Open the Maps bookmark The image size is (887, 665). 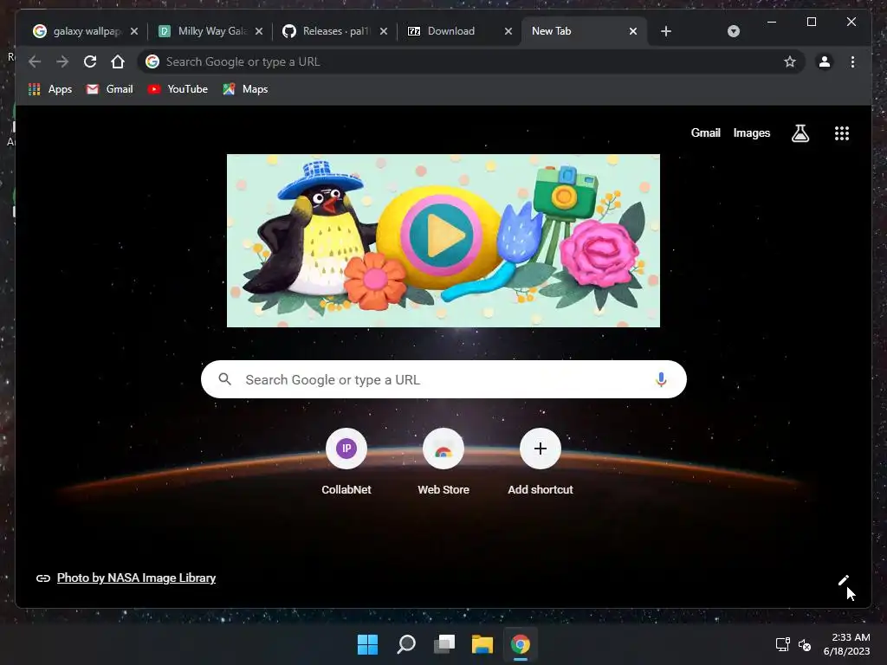(x=245, y=89)
